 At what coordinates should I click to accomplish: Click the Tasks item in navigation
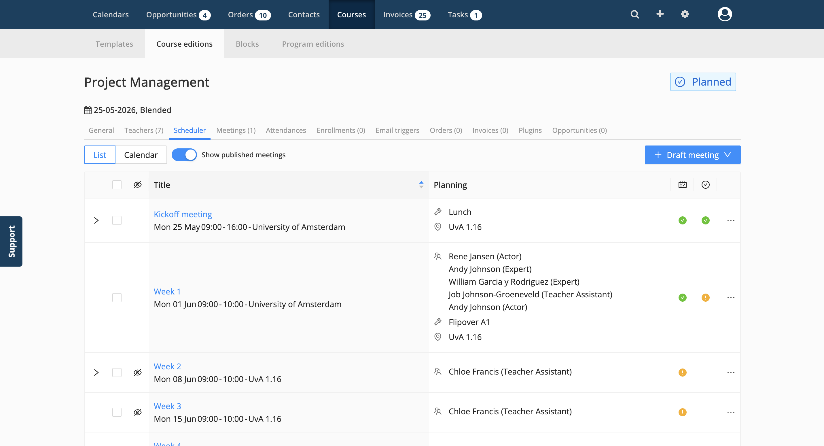464,14
